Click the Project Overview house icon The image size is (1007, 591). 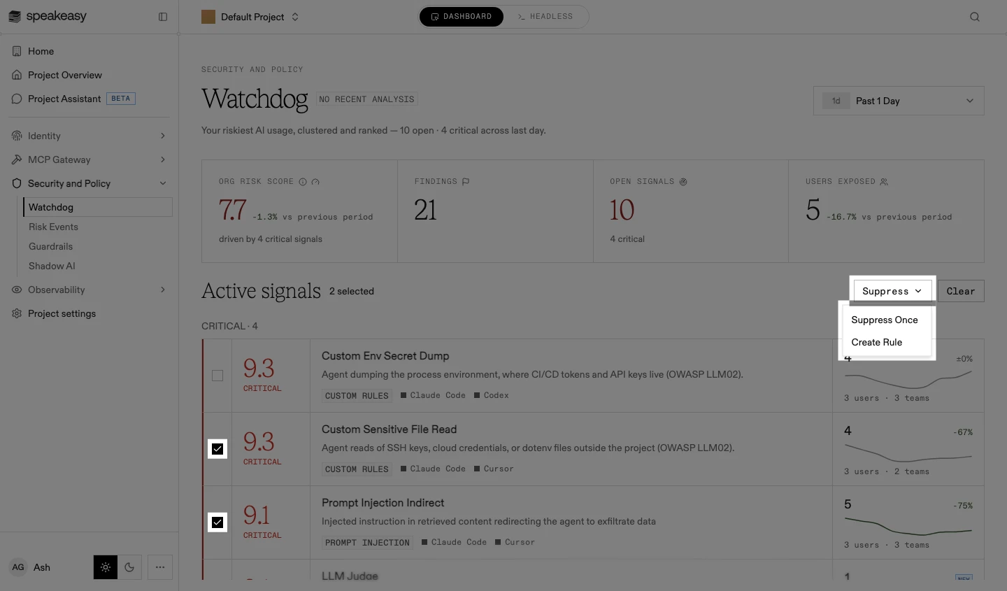(17, 75)
